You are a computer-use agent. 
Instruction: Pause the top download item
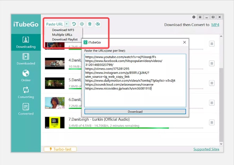coord(212,44)
